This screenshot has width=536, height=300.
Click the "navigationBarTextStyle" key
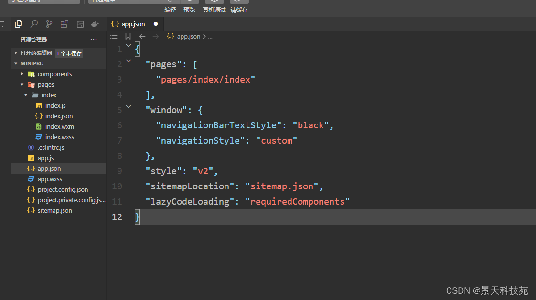click(x=219, y=125)
